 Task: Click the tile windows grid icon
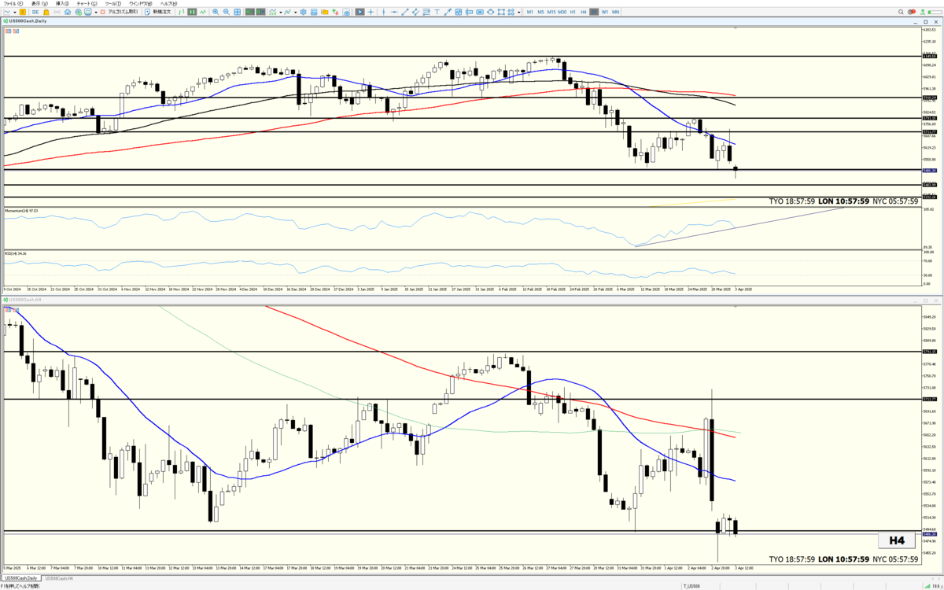pos(237,12)
